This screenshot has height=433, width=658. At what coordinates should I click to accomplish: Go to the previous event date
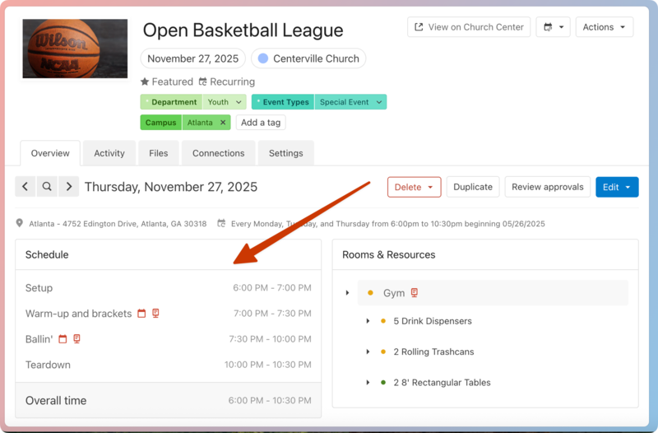pos(25,187)
